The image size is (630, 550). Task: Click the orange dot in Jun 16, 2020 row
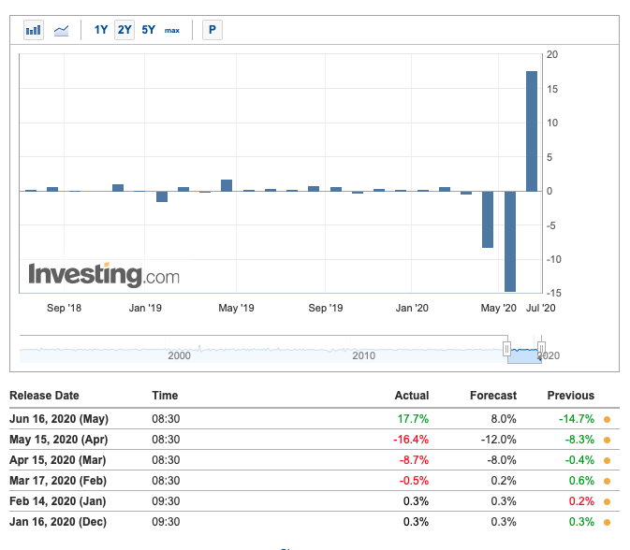point(607,419)
